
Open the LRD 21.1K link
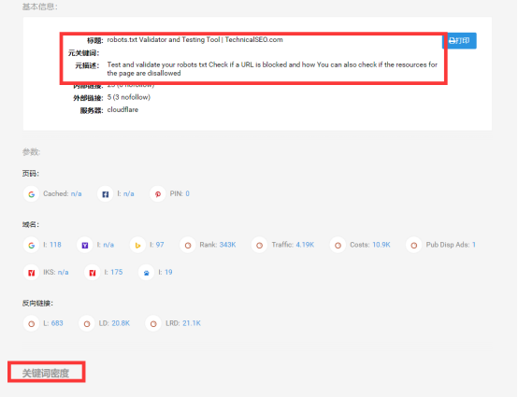click(192, 323)
